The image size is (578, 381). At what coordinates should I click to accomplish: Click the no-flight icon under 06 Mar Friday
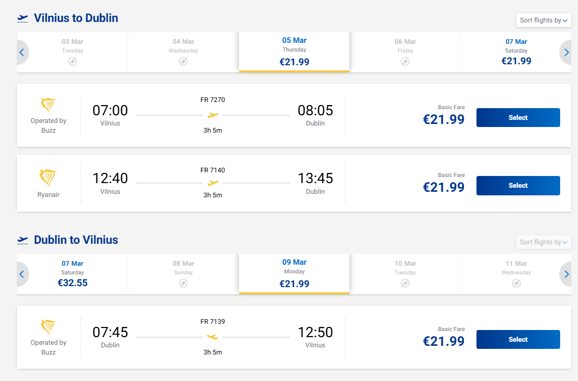tap(405, 62)
